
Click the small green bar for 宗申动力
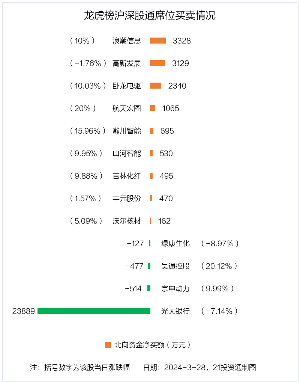point(149,288)
